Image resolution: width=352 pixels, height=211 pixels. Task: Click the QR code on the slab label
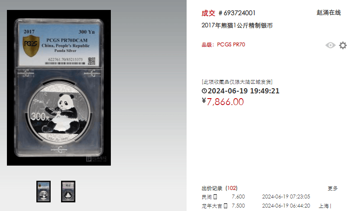[x=92, y=61]
